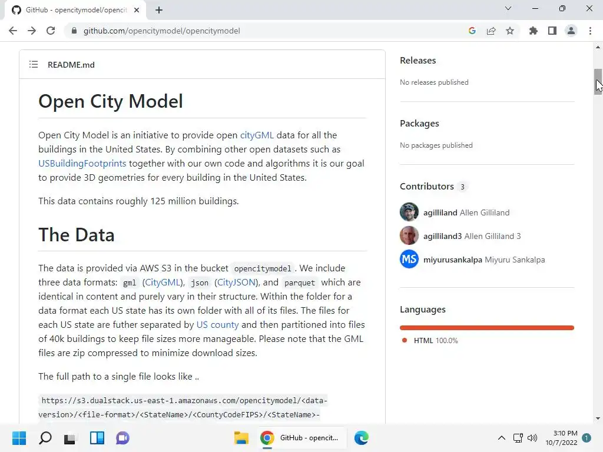Reload the GitHub page
The width and height of the screenshot is (603, 452).
[x=51, y=31]
